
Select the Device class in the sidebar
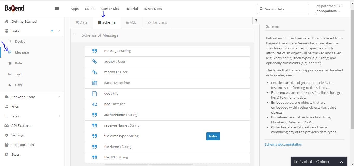pyautogui.click(x=20, y=41)
